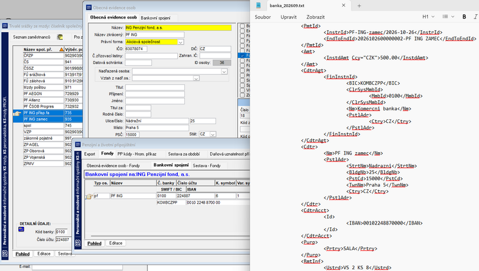Click the bank card icon under DETAILNÍ ÚDAJE
Screen dimensions: 479x271
[x=22, y=229]
